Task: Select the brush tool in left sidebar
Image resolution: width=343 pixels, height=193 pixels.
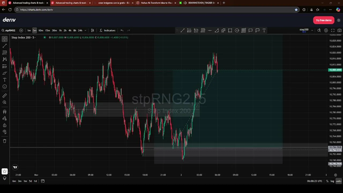Action: pos(5,73)
